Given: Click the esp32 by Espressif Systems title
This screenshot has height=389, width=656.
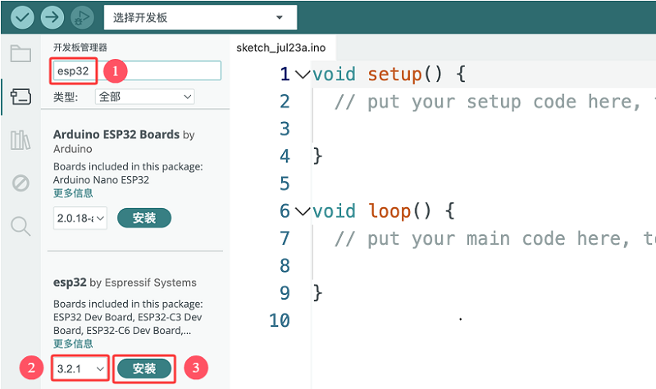Looking at the screenshot, I should (125, 283).
